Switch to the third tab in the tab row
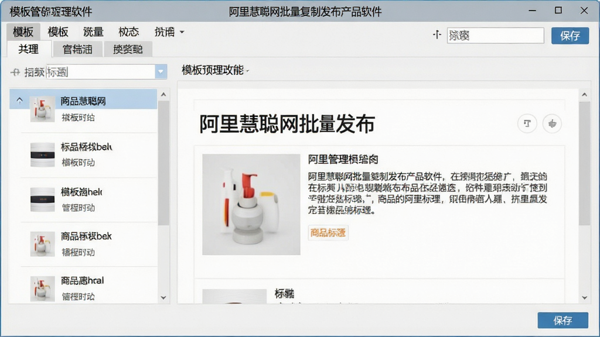The height and width of the screenshot is (337, 600). (128, 49)
